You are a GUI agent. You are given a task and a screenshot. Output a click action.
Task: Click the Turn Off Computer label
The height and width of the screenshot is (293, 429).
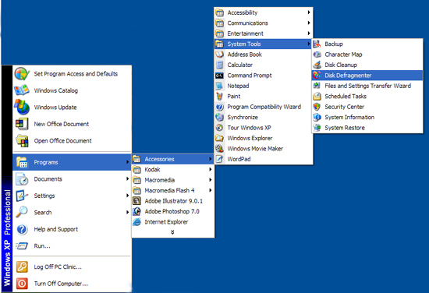click(61, 284)
